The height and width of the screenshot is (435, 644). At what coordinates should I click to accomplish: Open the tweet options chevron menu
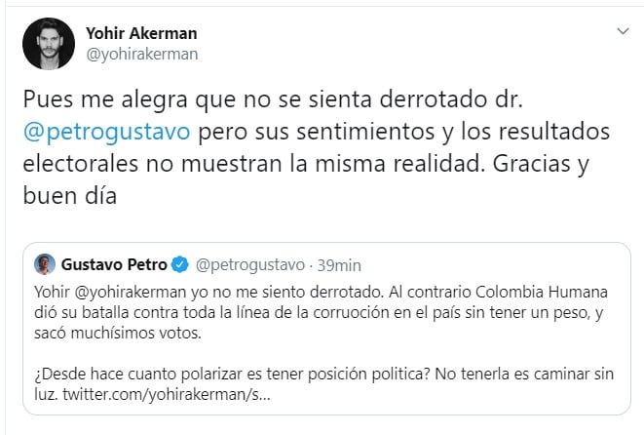tap(624, 33)
